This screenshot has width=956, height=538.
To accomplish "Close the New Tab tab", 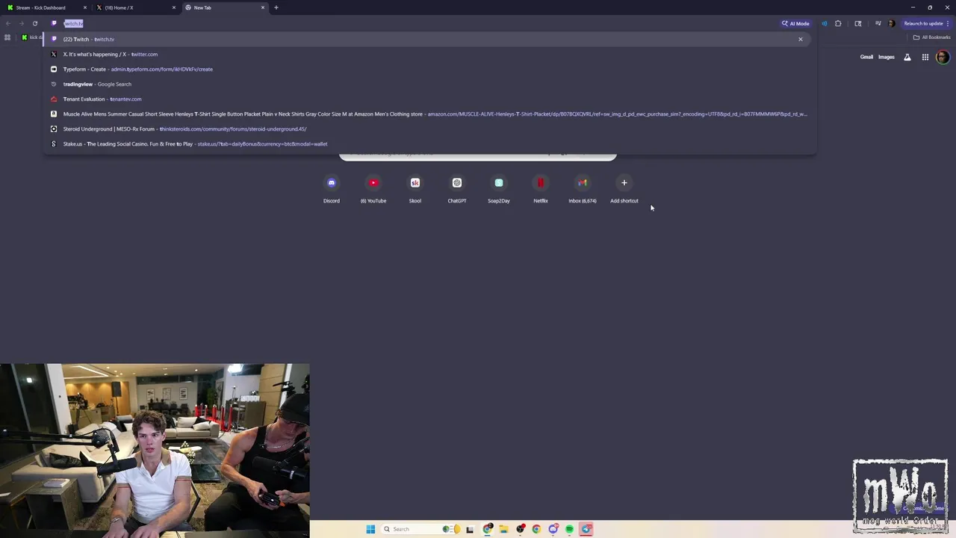I will point(263,7).
